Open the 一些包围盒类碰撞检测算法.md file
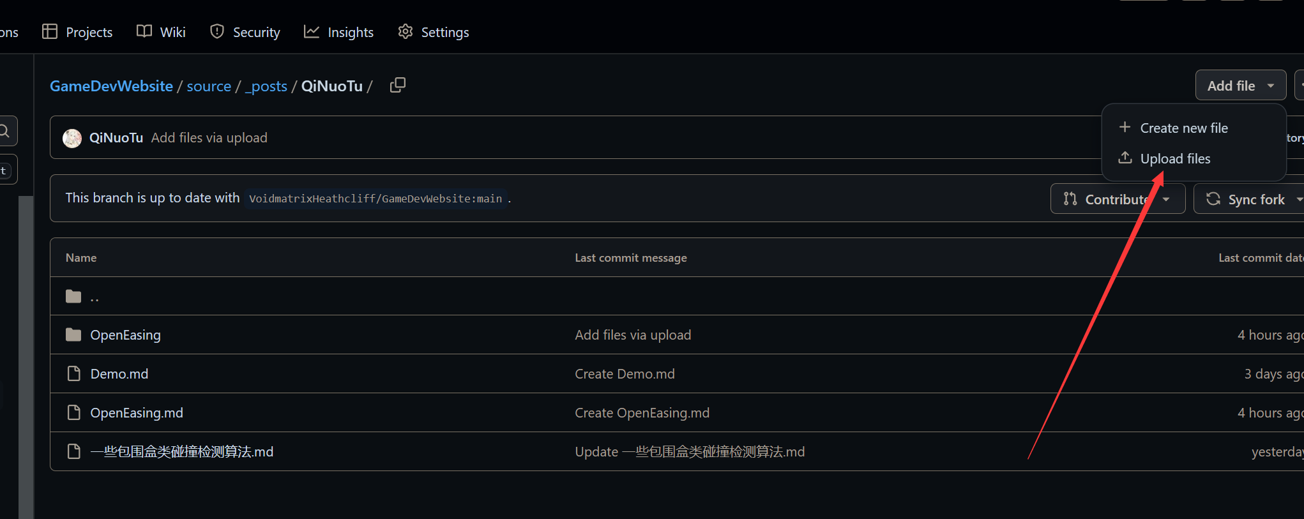Screen dimensions: 1304x519 (x=182, y=451)
